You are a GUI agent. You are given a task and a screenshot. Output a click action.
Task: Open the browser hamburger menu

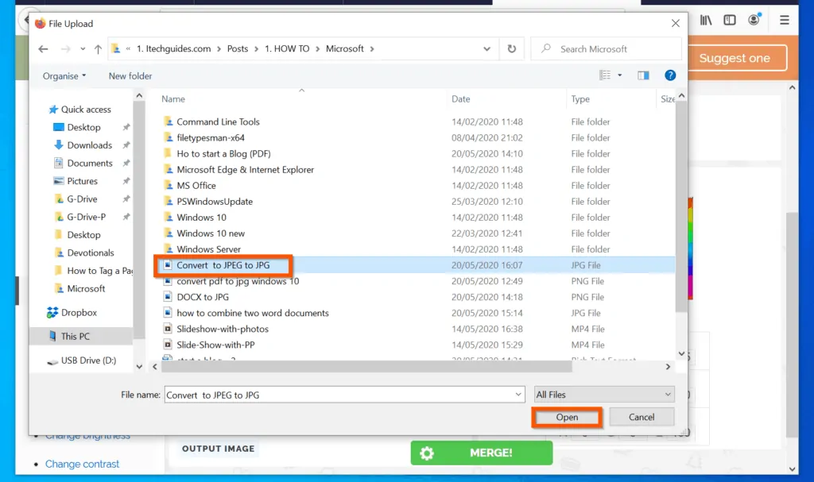point(784,20)
